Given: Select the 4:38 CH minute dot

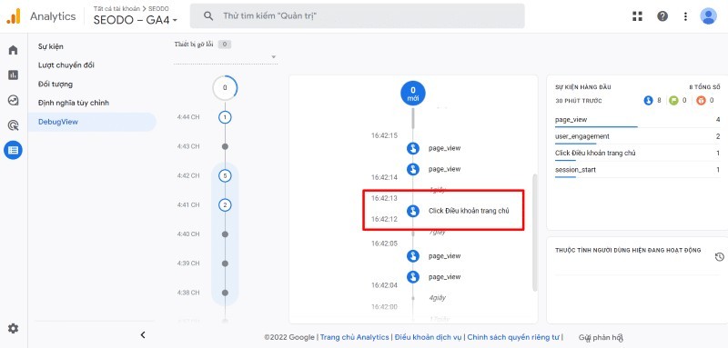Looking at the screenshot, I should click(x=225, y=293).
